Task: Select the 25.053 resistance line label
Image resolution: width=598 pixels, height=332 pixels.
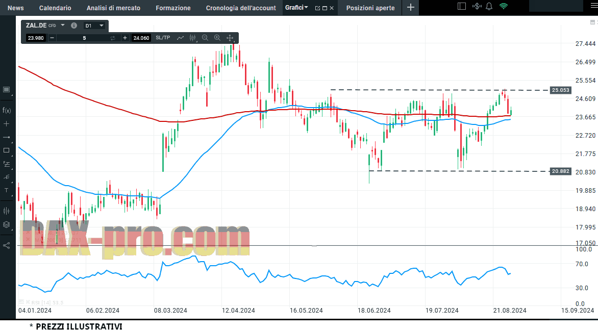Action: pyautogui.click(x=560, y=90)
